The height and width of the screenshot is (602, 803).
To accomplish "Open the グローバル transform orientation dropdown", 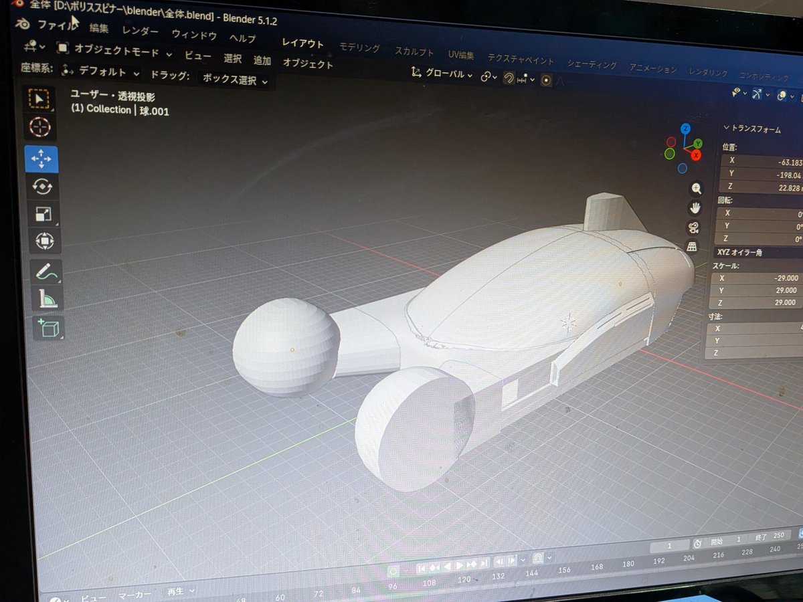I will (x=442, y=74).
